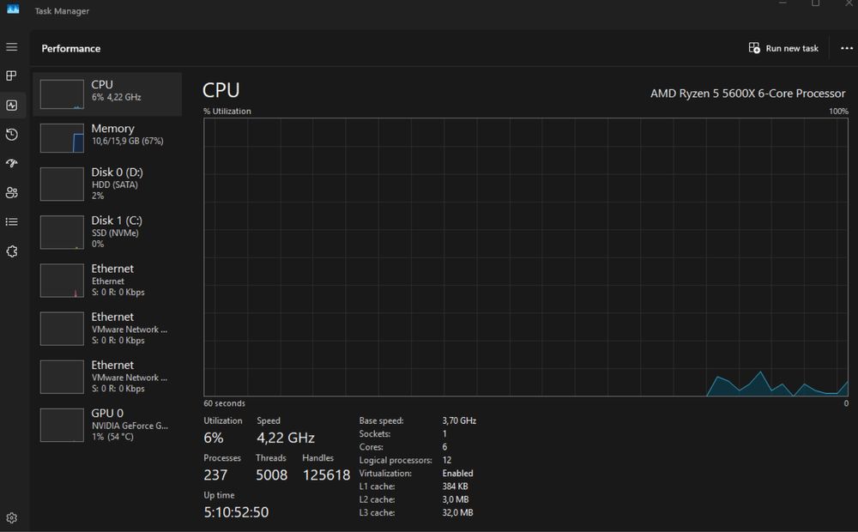Viewport: 858px width, 532px height.
Task: Open the Startup apps page icon
Action: [x=11, y=163]
